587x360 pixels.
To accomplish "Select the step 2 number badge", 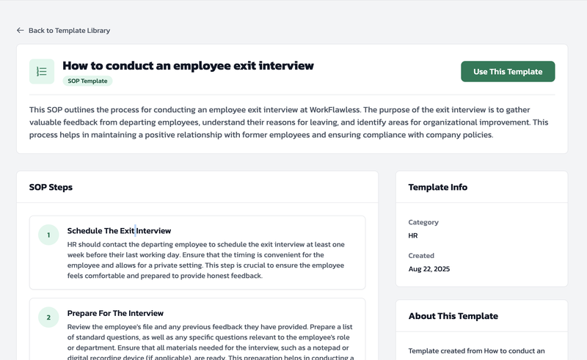I will tap(48, 317).
